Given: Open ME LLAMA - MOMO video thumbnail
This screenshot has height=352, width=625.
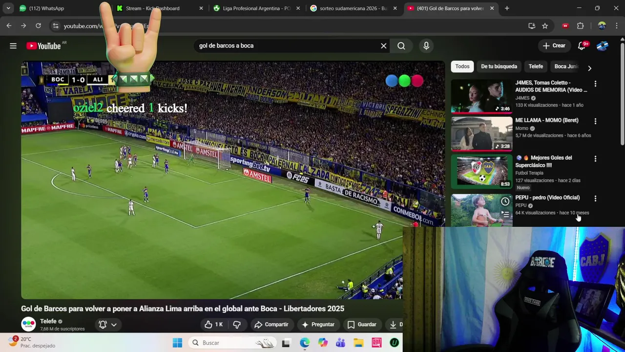Looking at the screenshot, I should [481, 134].
